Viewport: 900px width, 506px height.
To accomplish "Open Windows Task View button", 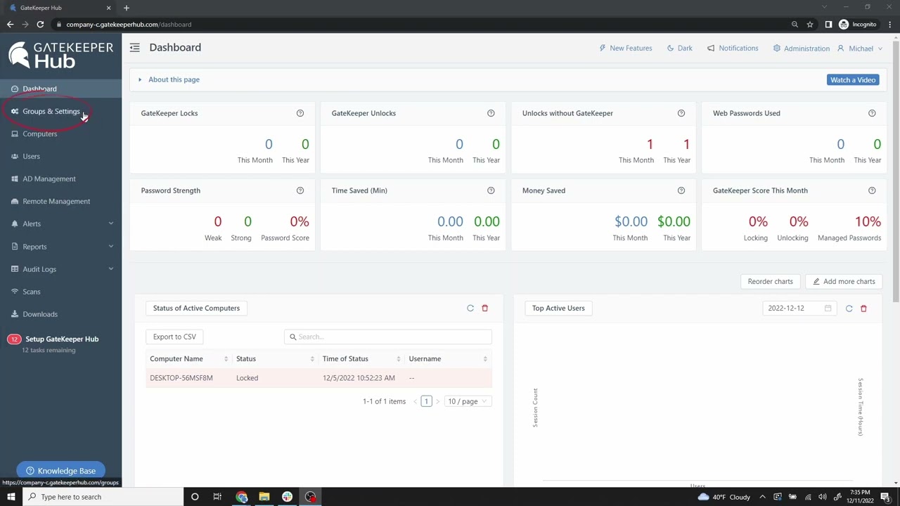I will [217, 497].
